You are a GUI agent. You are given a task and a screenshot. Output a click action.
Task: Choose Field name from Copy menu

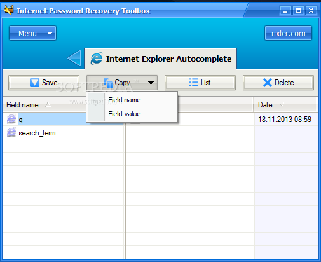[x=132, y=100]
